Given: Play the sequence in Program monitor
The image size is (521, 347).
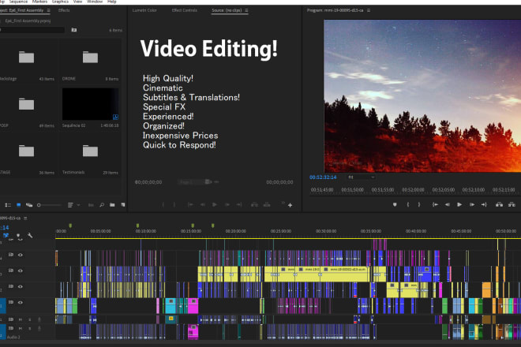Looking at the screenshot, I should 459,204.
